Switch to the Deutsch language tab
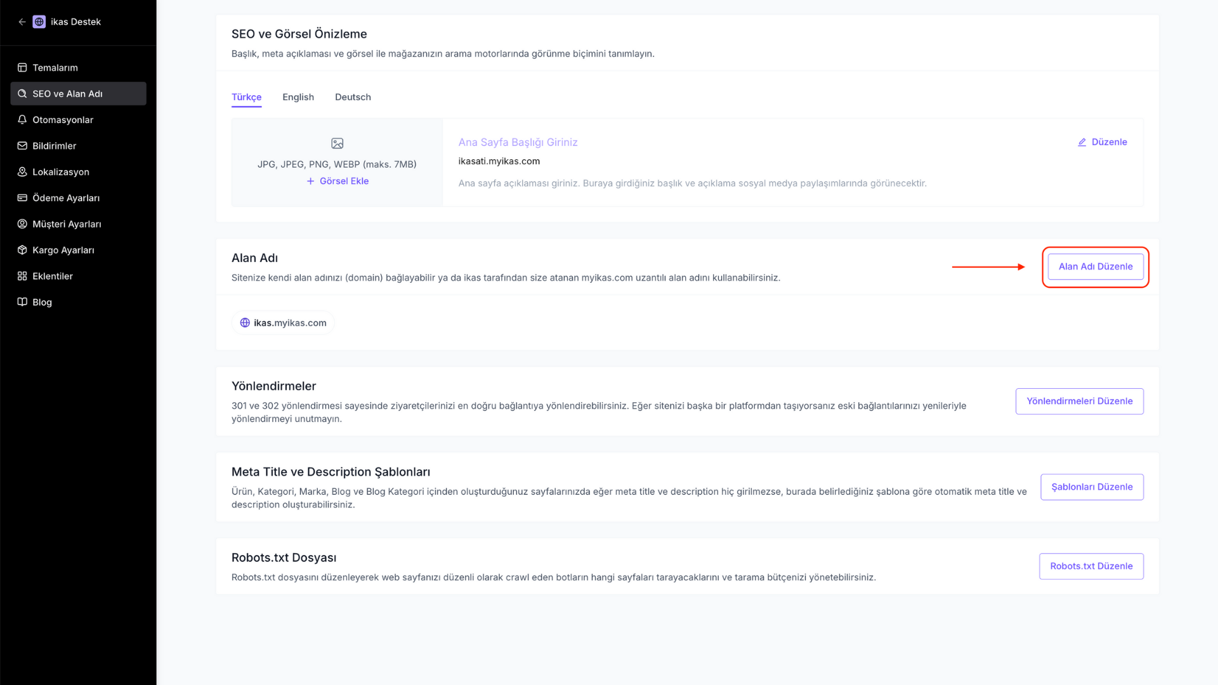1218x685 pixels. [x=353, y=97]
